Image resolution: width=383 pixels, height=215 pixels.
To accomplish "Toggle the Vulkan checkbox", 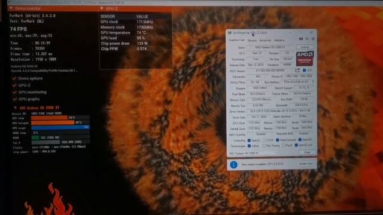I will pos(249,146).
